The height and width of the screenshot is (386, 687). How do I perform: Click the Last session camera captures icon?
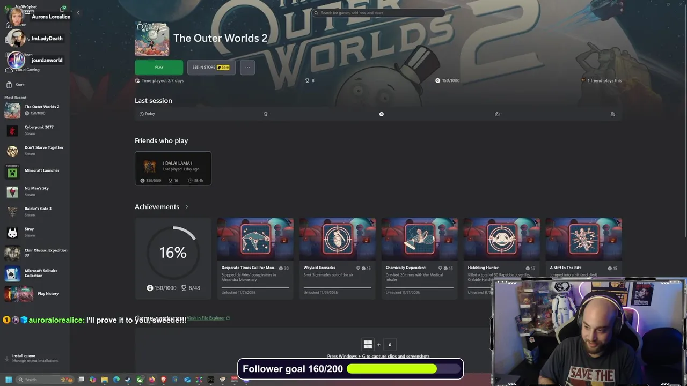click(x=497, y=114)
